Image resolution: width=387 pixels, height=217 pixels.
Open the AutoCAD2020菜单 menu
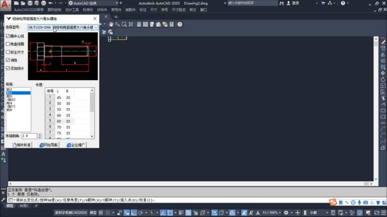29,10
